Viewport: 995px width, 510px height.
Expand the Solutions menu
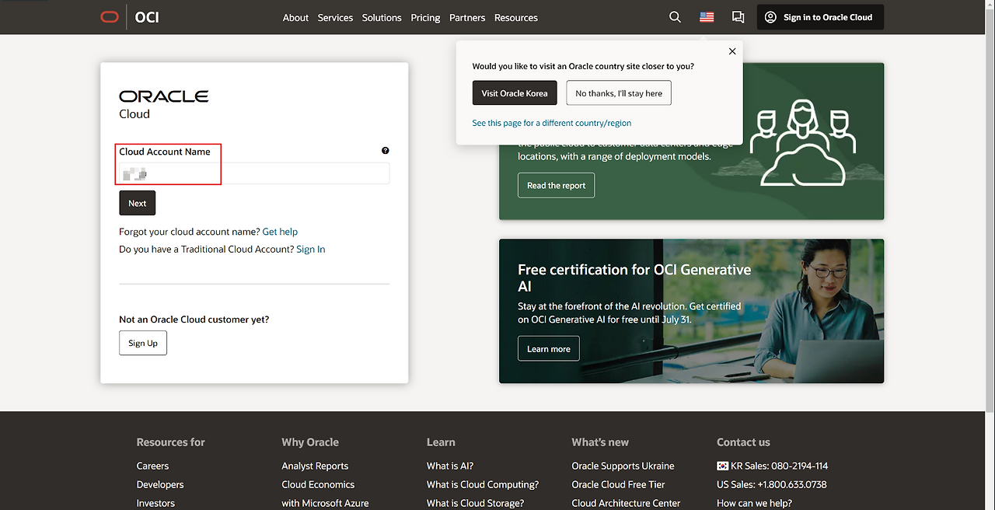coord(382,17)
